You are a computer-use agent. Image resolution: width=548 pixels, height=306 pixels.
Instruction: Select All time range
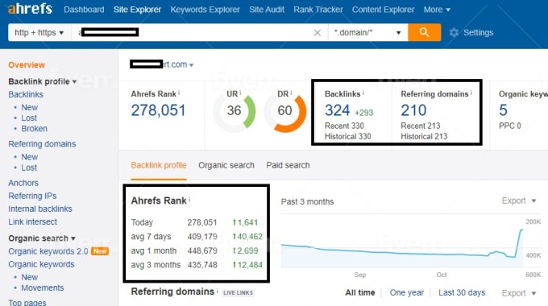(360, 293)
